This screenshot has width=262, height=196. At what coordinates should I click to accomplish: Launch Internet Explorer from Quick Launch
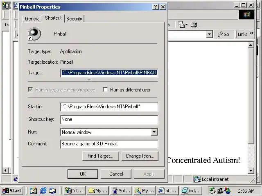(x=43, y=191)
